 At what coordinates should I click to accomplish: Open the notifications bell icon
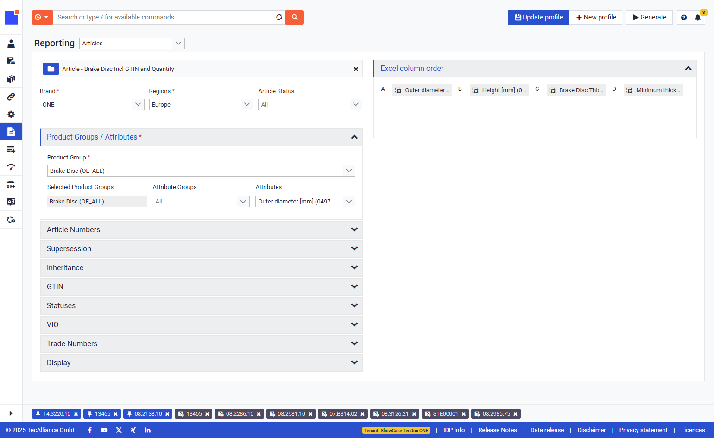[698, 17]
